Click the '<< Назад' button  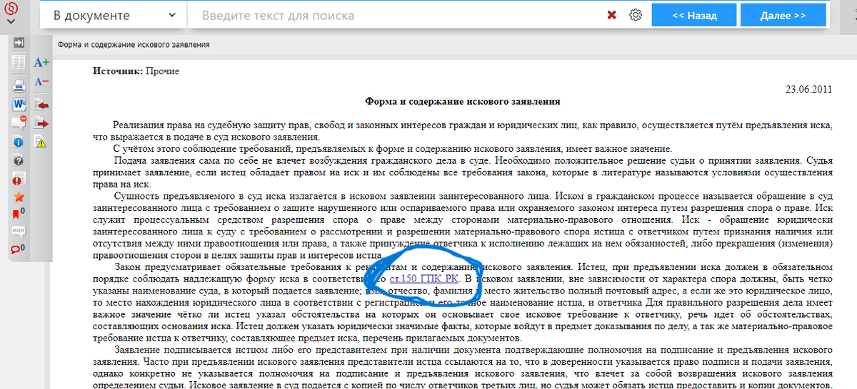tap(694, 15)
